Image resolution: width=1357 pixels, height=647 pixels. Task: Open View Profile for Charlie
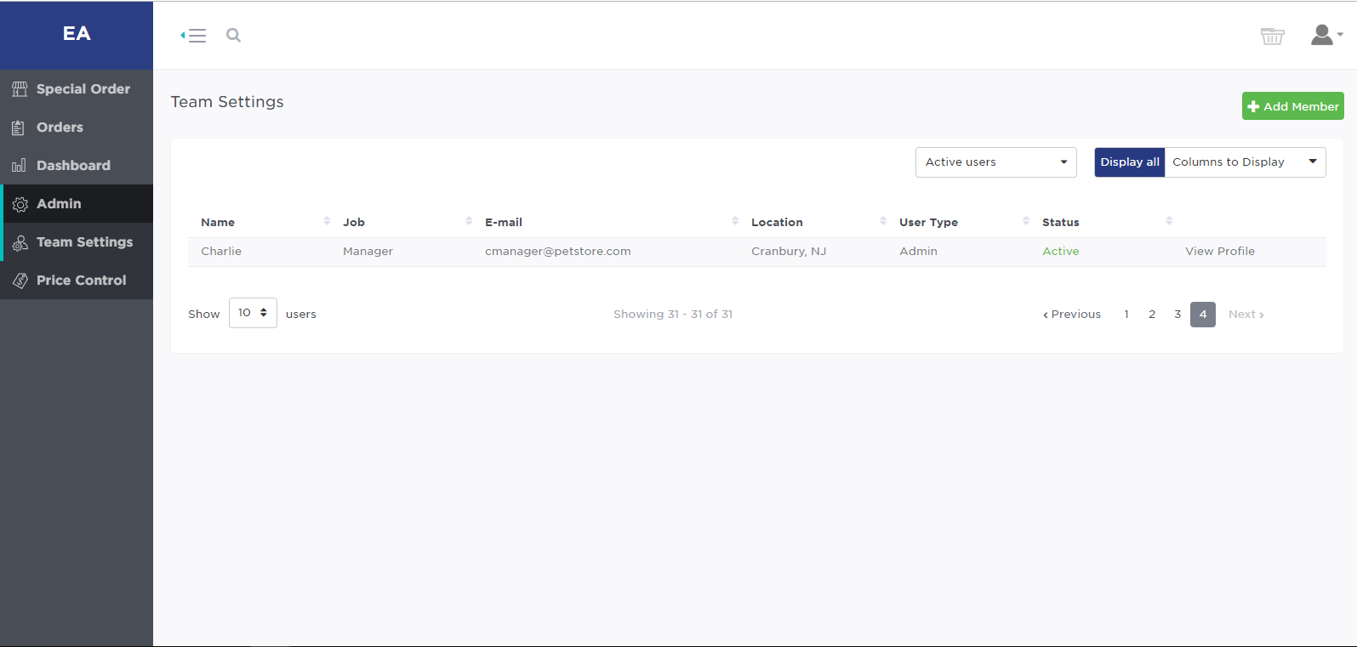[1219, 252]
